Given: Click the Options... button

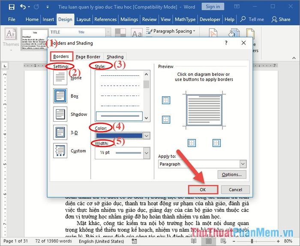Looking at the screenshot, I should (232, 174).
